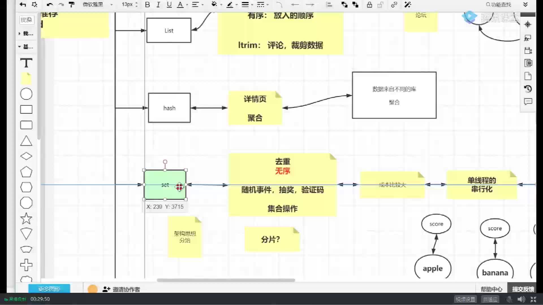Click the bring to front icon
The width and height of the screenshot is (543, 305).
(344, 5)
